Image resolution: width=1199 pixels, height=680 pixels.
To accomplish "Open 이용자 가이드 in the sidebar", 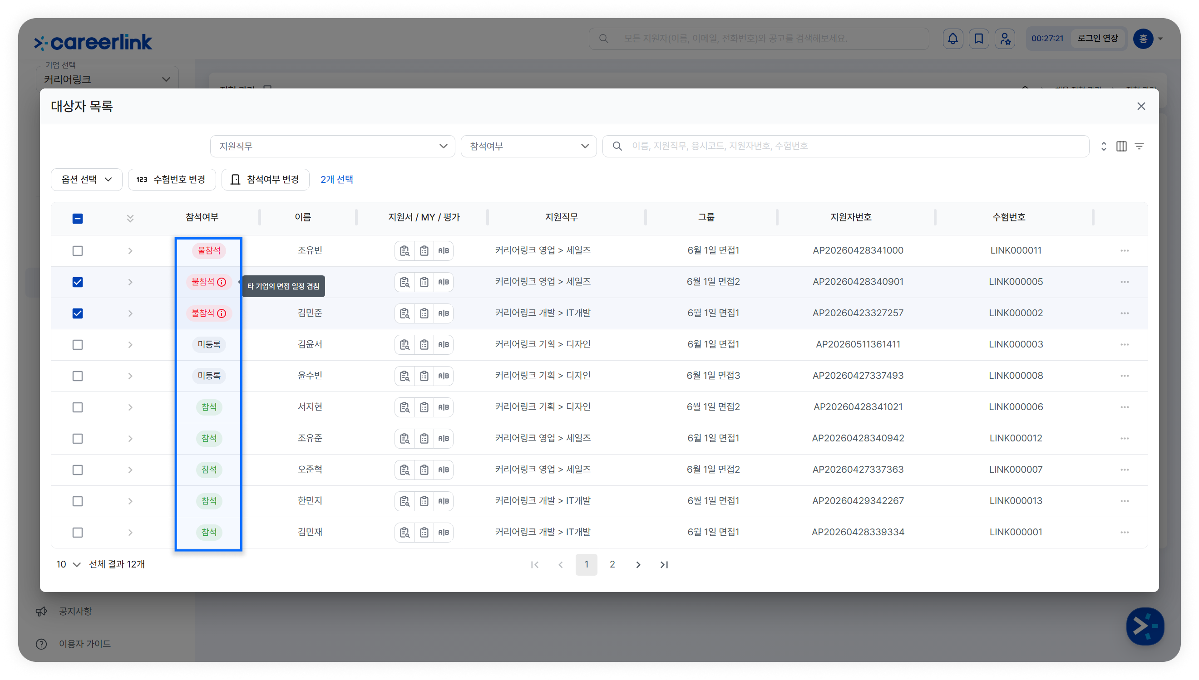I will 84,644.
